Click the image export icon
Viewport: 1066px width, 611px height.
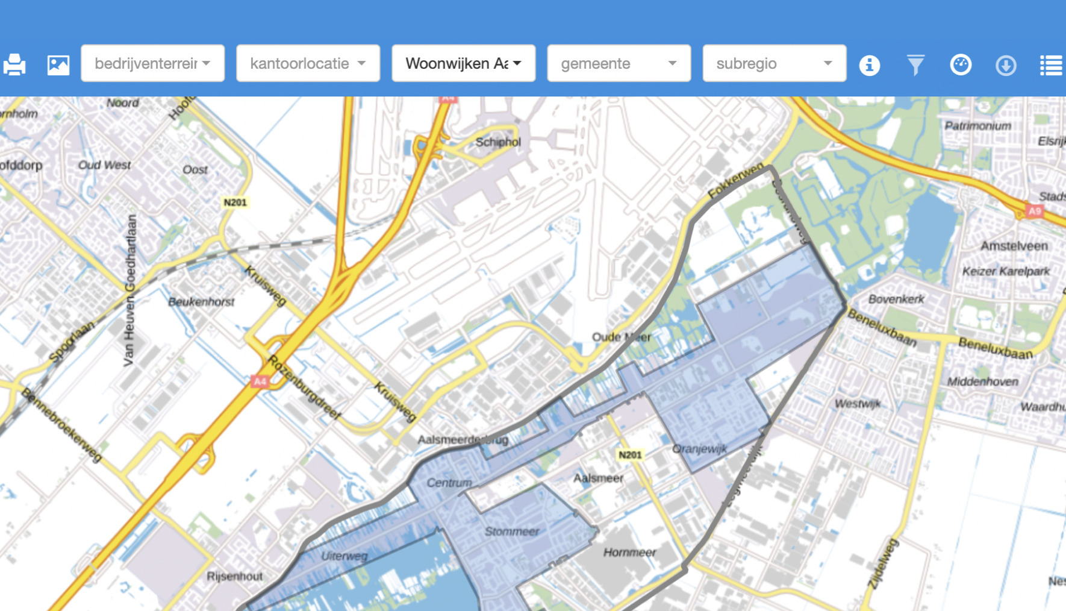(58, 64)
